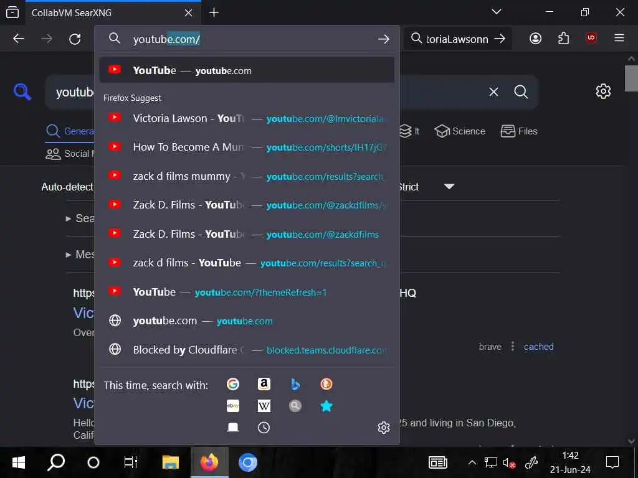This screenshot has width=638, height=478.
Task: Go back with the browser back arrow
Action: point(19,39)
